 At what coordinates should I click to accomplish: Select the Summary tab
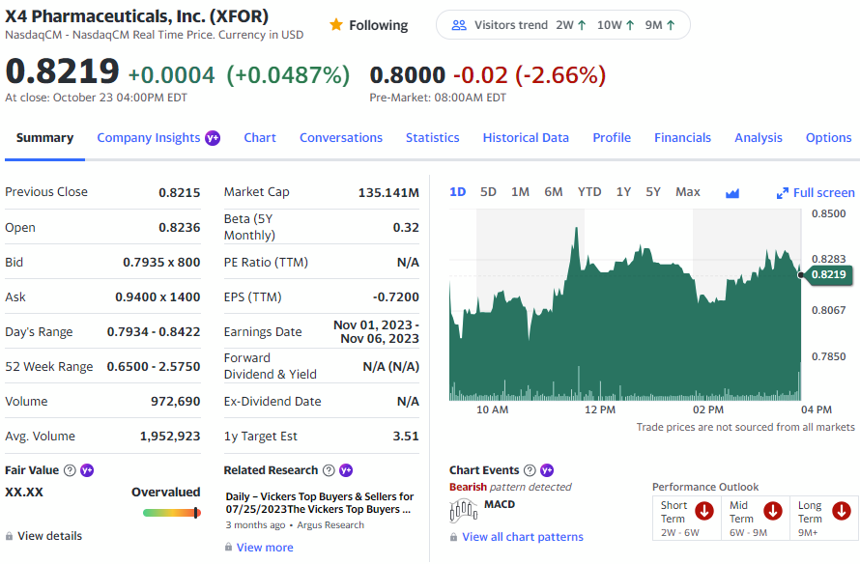[x=45, y=138]
